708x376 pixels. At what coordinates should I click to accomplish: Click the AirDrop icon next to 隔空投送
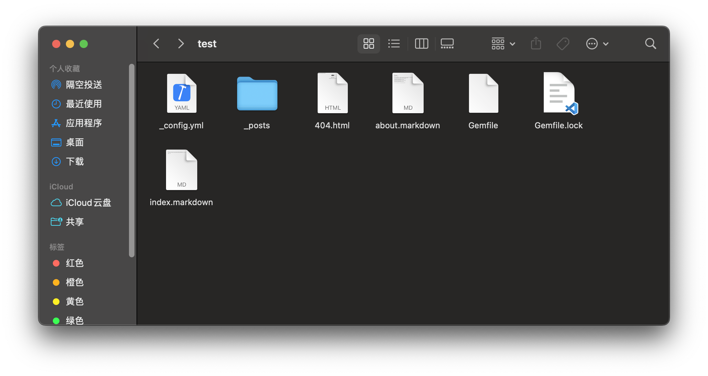point(56,85)
